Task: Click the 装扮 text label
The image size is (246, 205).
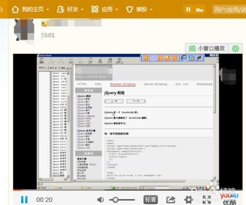Action: click(142, 9)
